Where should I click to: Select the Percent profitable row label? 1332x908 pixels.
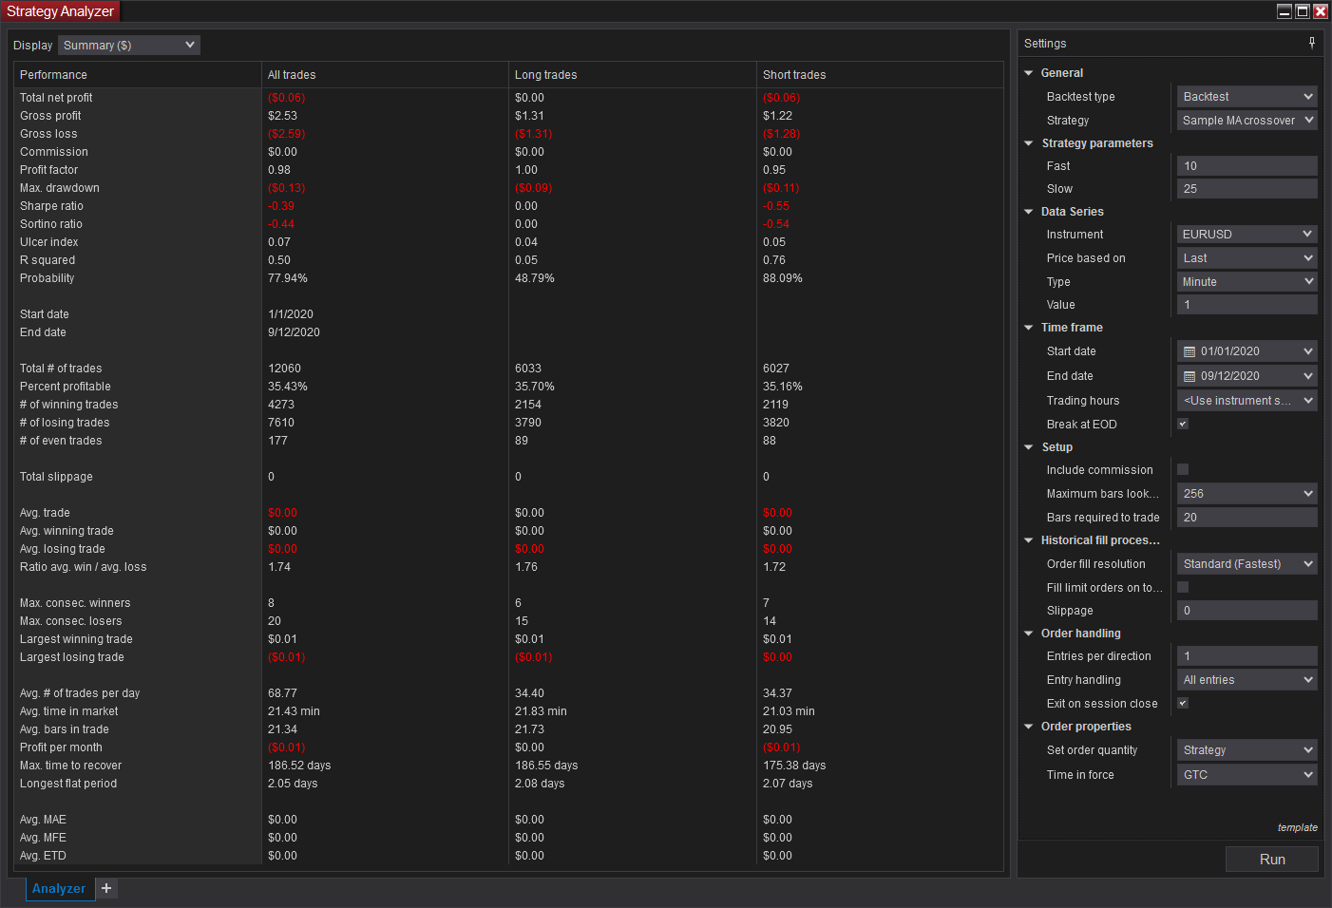coord(66,387)
